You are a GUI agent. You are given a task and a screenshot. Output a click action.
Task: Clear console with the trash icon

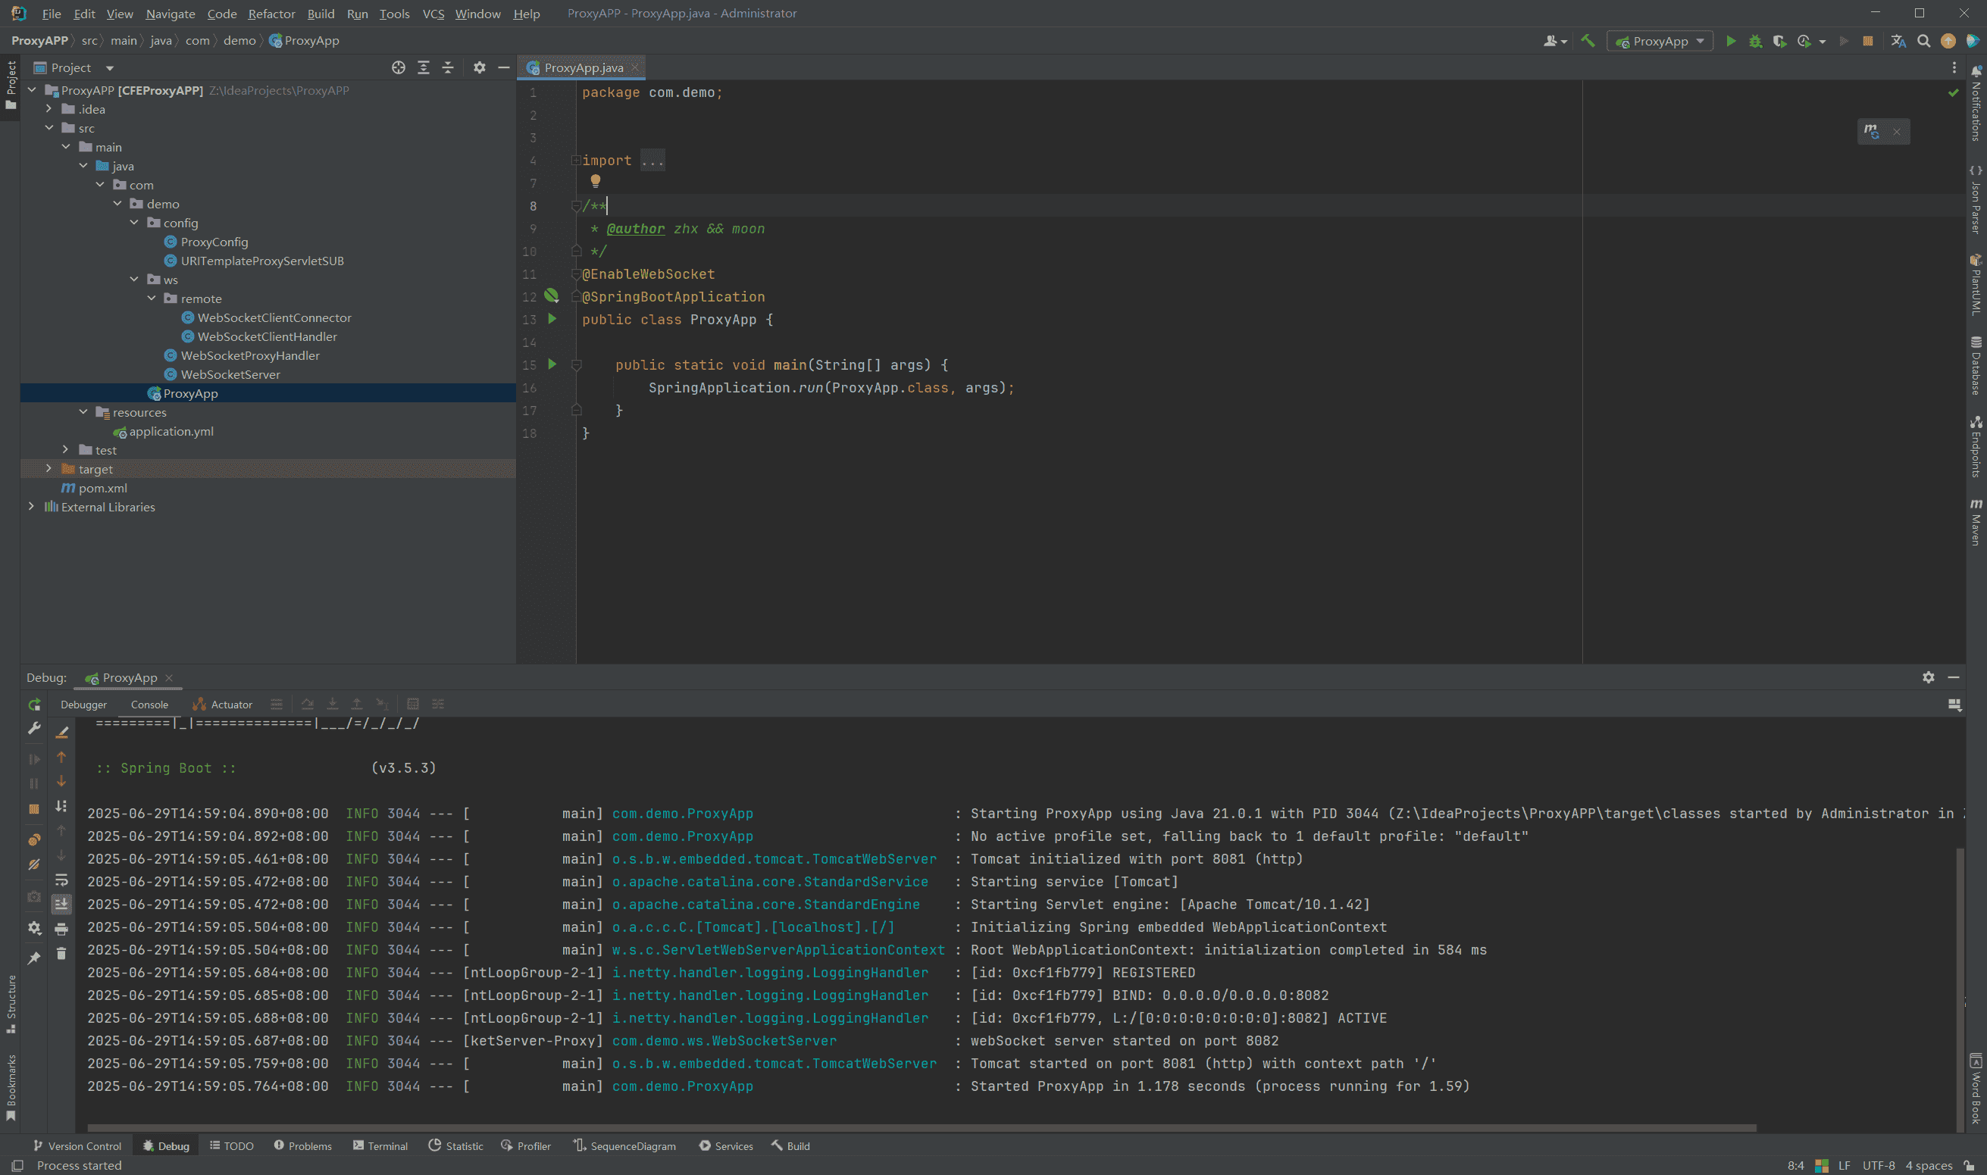pyautogui.click(x=61, y=954)
